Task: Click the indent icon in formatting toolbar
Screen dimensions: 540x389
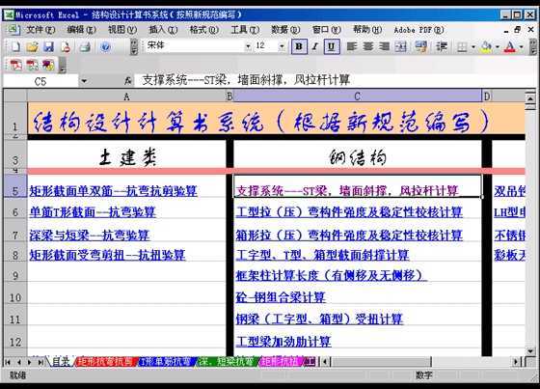Action: [x=442, y=46]
